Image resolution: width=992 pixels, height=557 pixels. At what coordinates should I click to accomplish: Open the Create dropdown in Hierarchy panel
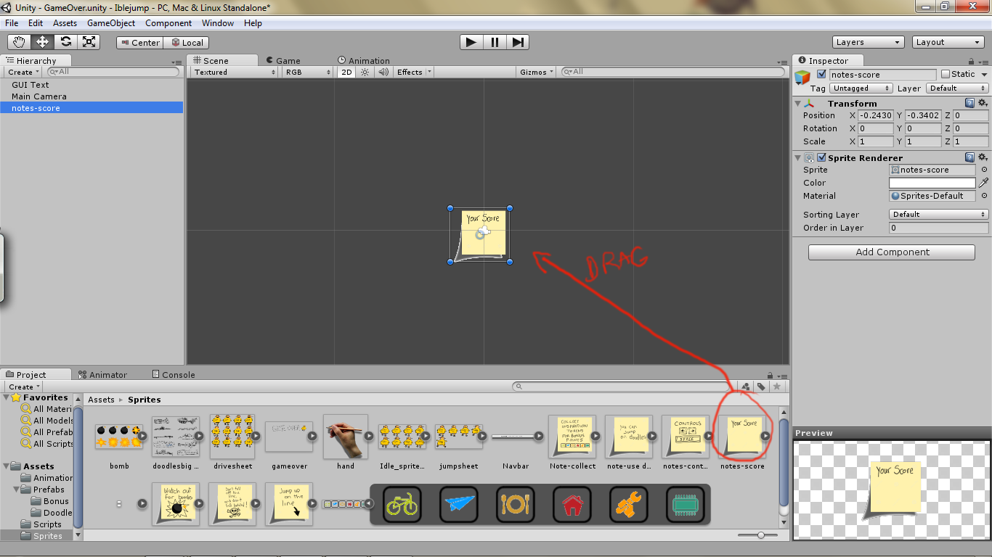tap(24, 72)
